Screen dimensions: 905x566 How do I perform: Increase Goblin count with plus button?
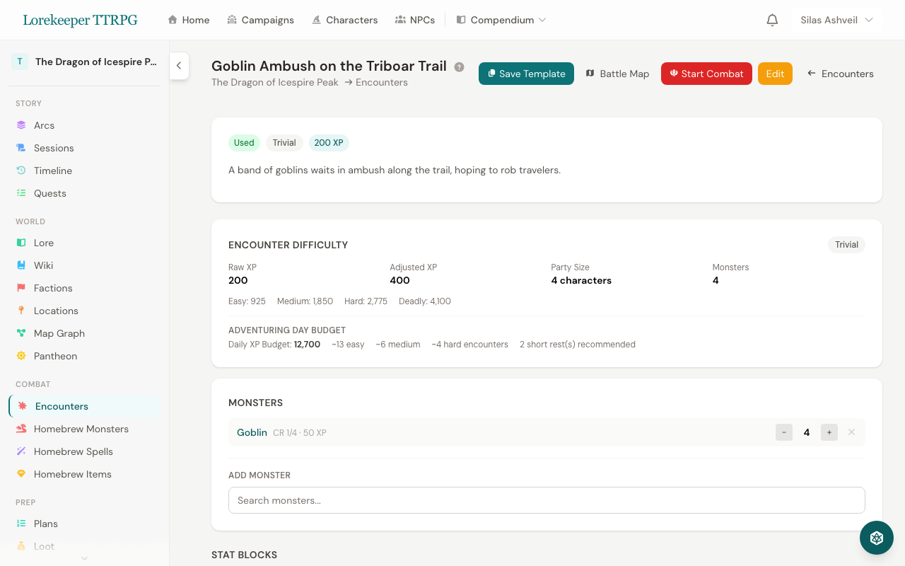tap(829, 432)
